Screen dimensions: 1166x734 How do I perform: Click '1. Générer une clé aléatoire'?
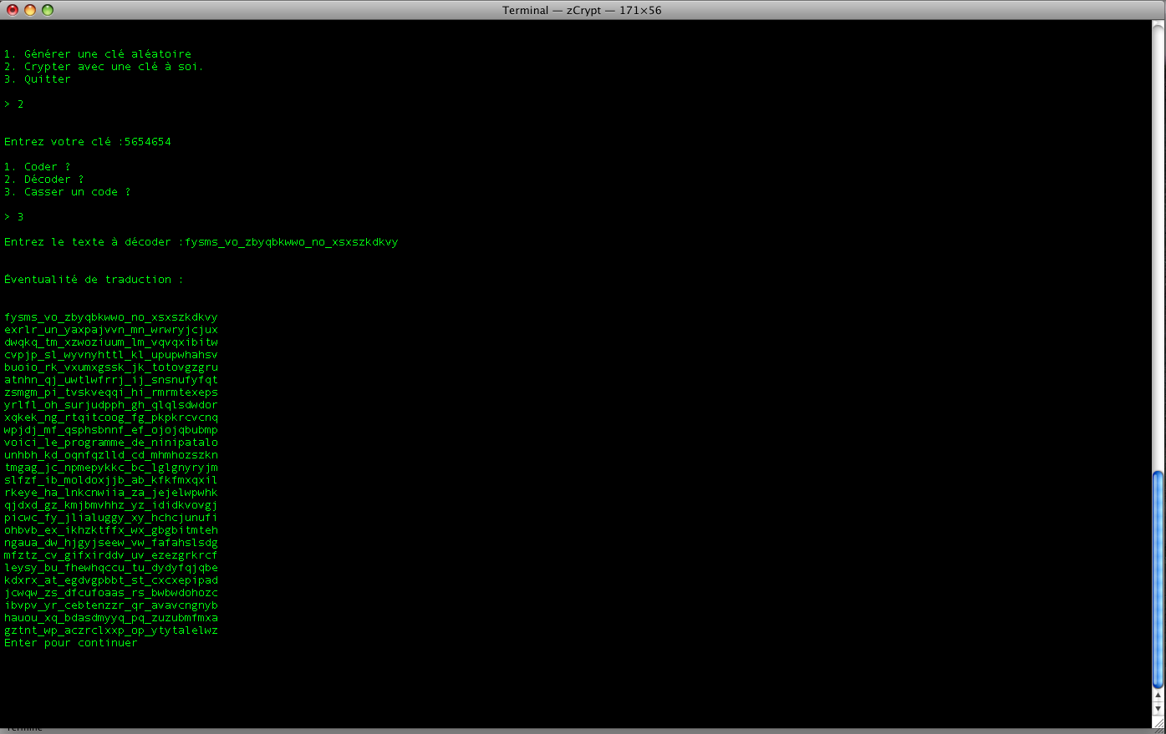97,53
